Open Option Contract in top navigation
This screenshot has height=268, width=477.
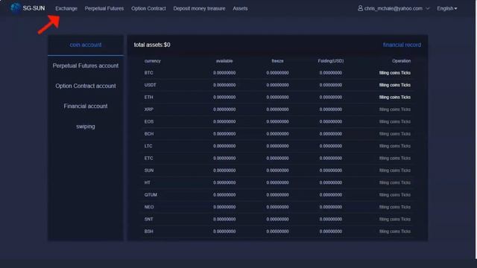click(x=148, y=8)
